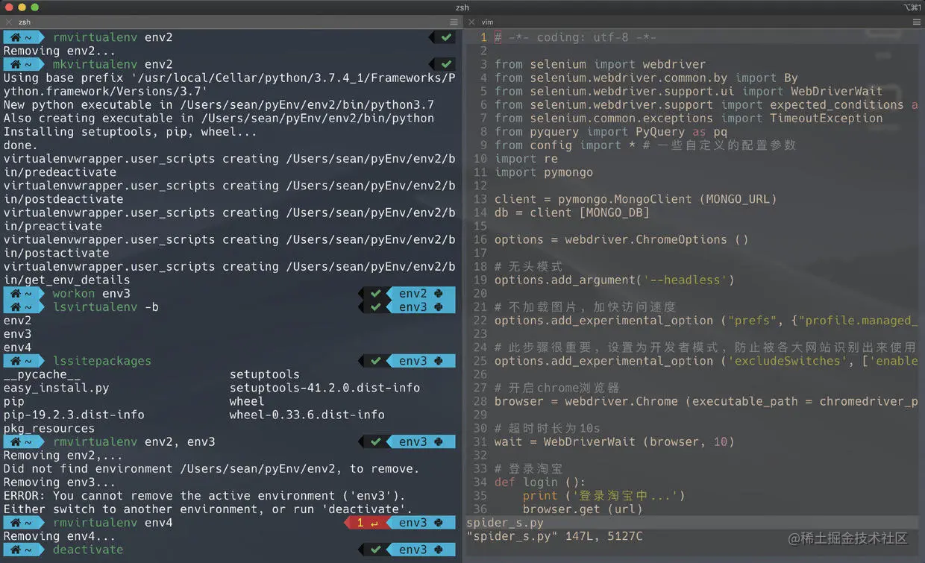This screenshot has width=925, height=563.
Task: Select the zsh pane title
Action: (x=25, y=22)
